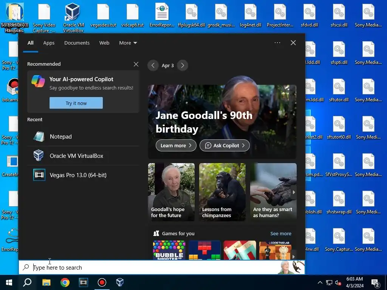Open the VirtualBox icon on the taskbar
The width and height of the screenshot is (387, 290).
click(120, 282)
